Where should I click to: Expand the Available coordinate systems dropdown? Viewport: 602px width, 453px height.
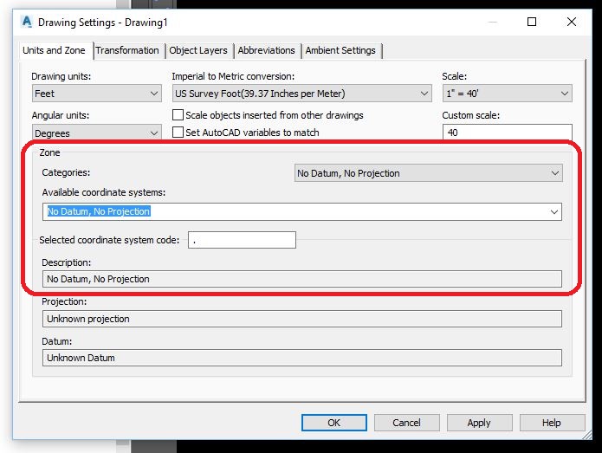(302, 212)
